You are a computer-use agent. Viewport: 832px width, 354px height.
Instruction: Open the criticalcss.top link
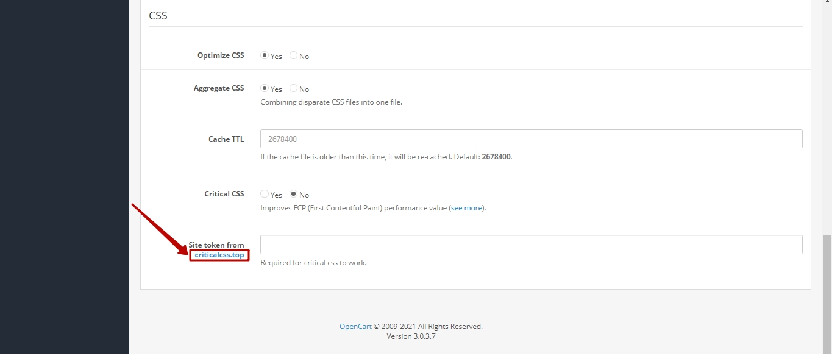pos(219,255)
